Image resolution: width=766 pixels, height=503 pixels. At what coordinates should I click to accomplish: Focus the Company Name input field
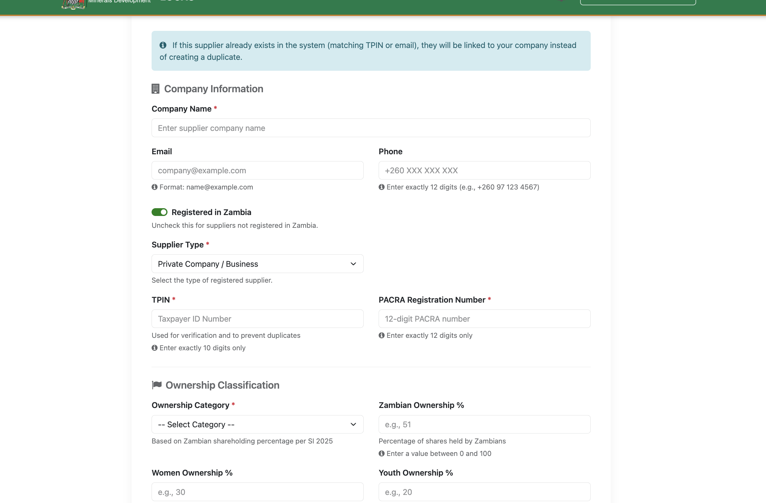(x=371, y=128)
